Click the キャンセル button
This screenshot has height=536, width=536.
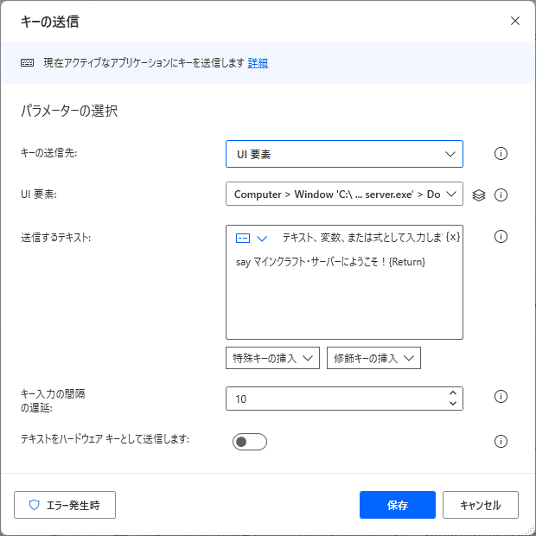(481, 505)
